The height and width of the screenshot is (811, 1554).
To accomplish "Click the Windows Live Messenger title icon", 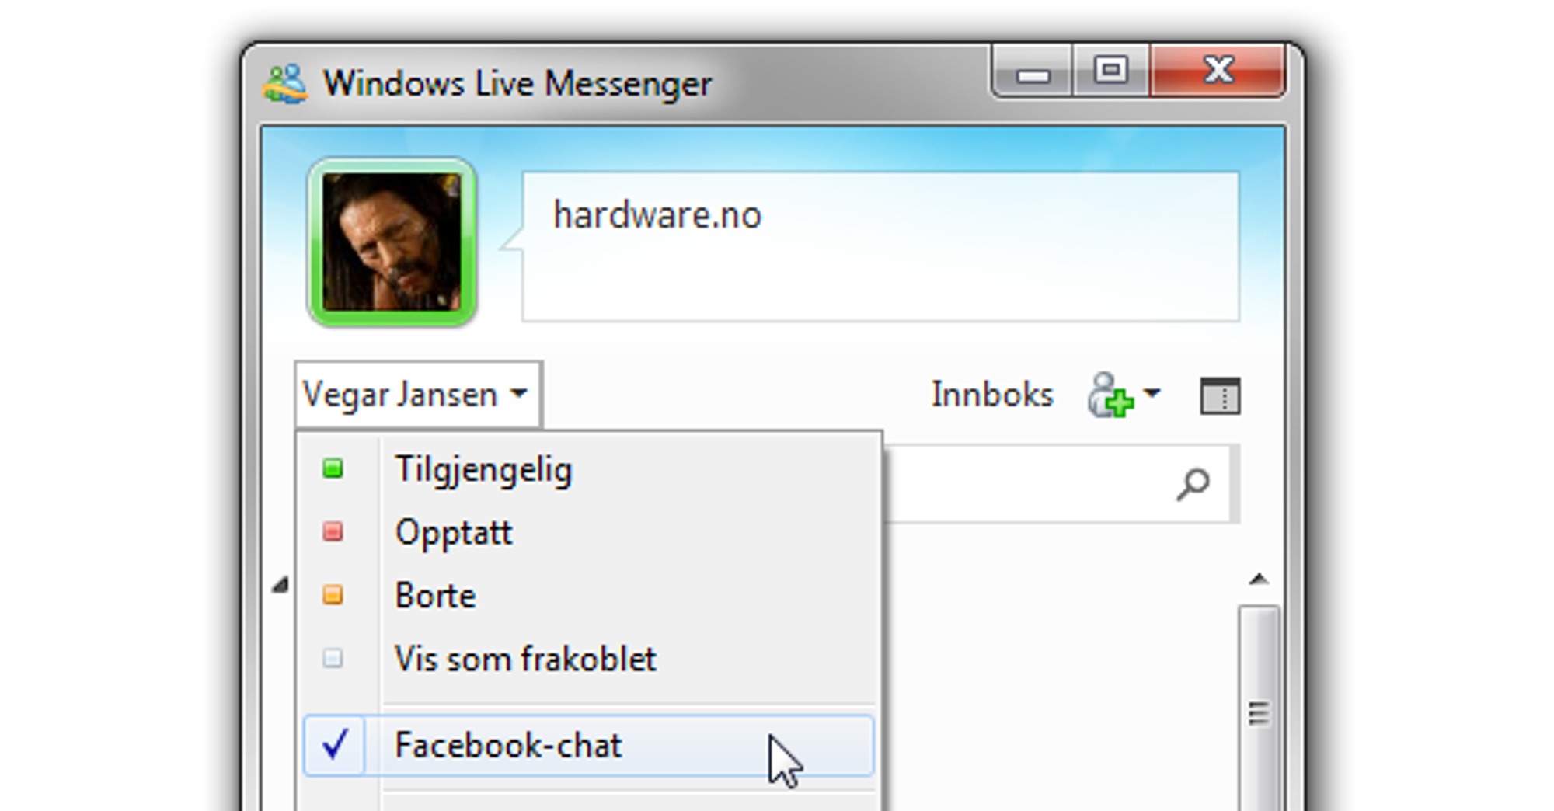I will pyautogui.click(x=285, y=84).
